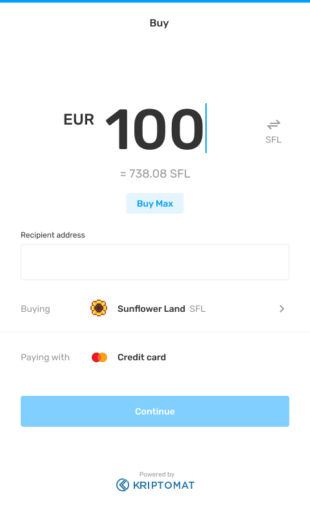Click the Sunflower Land pixel sunflower icon
The image size is (310, 512).
[x=99, y=308]
